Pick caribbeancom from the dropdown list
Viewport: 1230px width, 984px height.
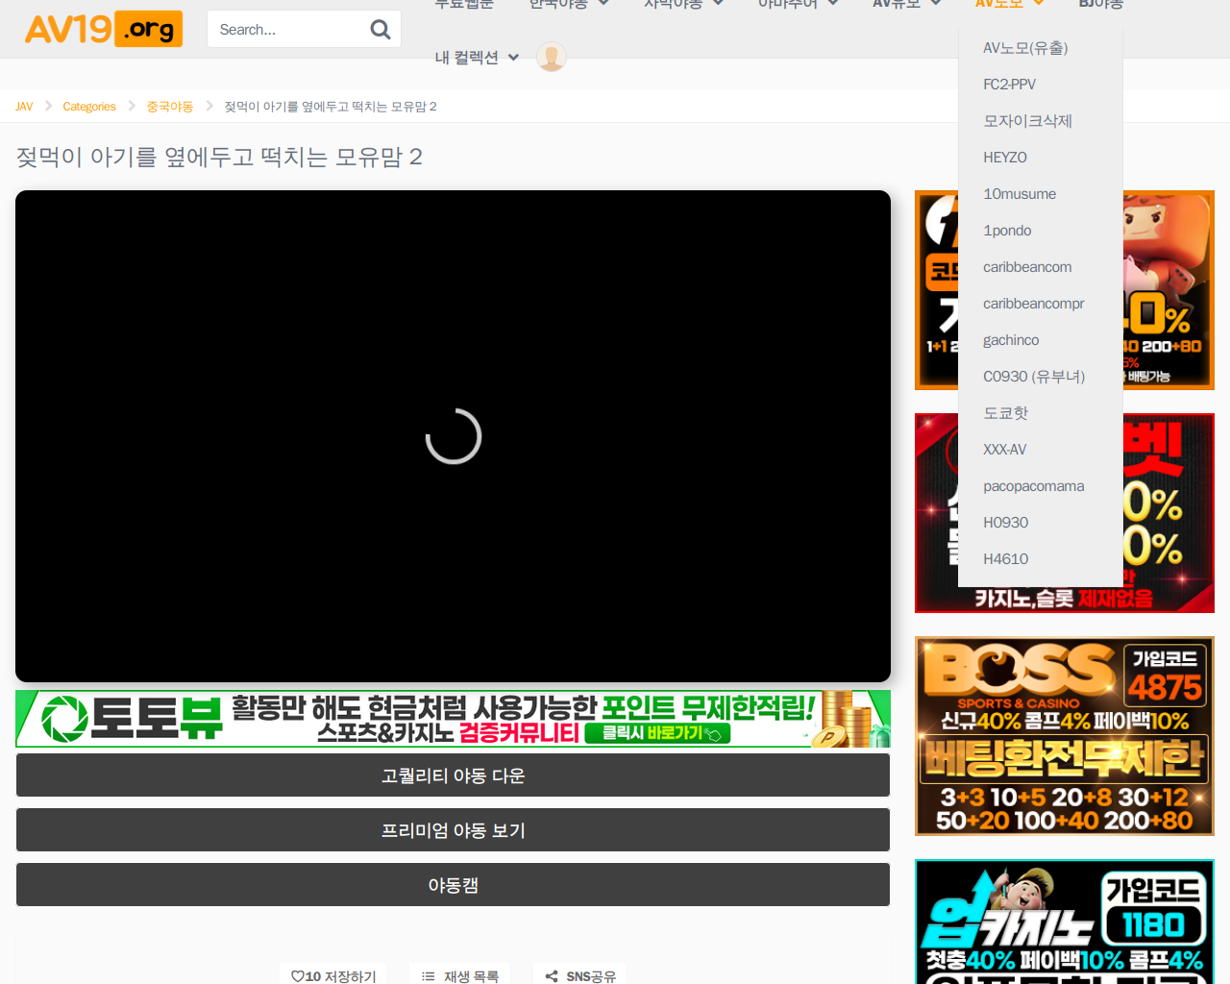(x=1026, y=267)
